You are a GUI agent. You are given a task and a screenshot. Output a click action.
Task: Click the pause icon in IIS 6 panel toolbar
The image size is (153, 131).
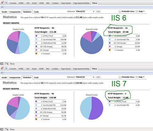(x=2, y=7)
